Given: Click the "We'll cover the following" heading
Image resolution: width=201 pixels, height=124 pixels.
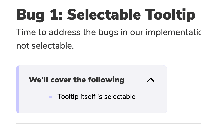Looking at the screenshot, I should pyautogui.click(x=77, y=80).
